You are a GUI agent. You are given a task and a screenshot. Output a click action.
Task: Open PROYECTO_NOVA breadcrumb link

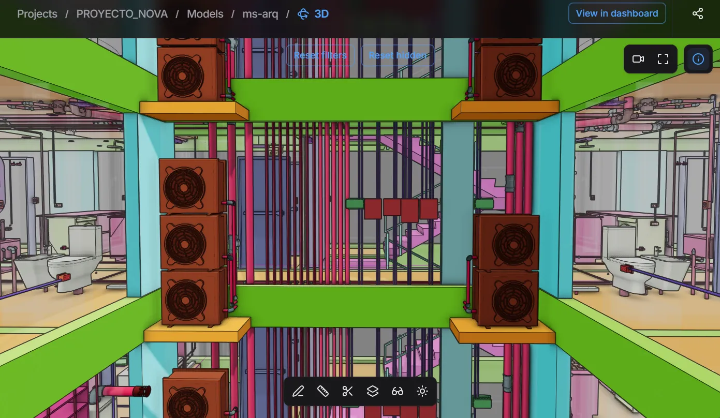122,14
